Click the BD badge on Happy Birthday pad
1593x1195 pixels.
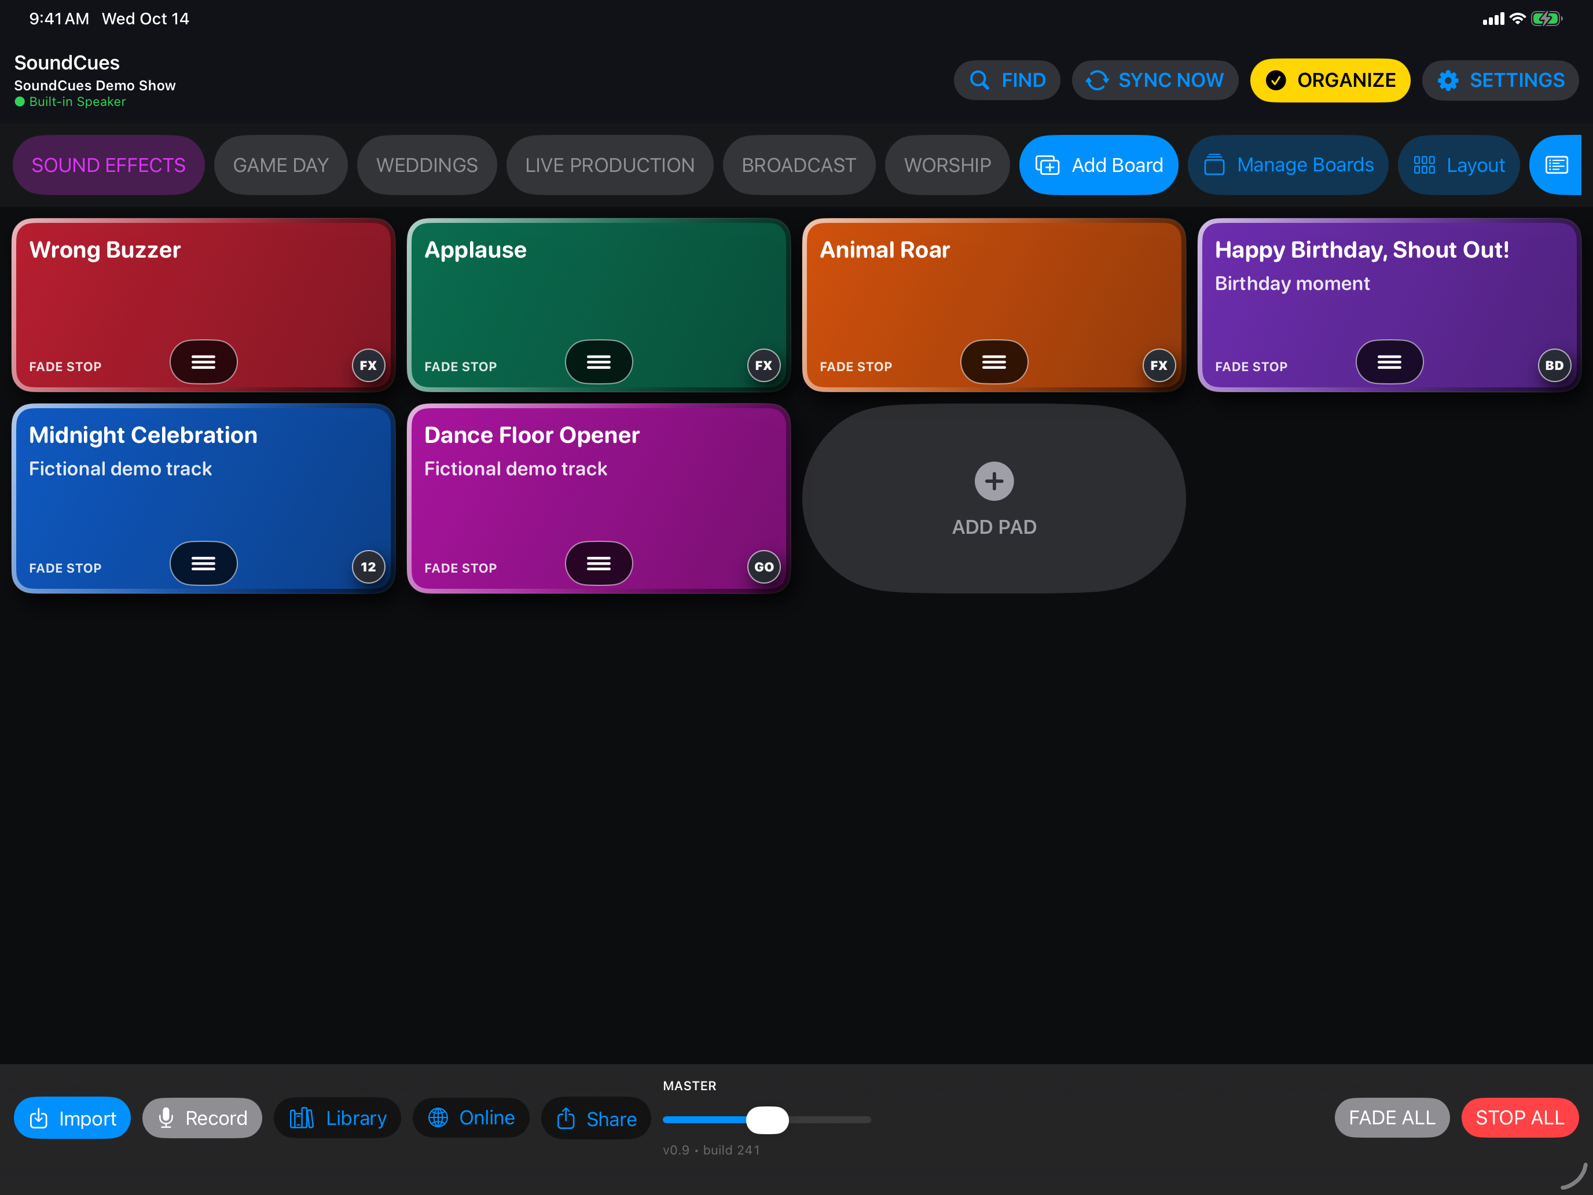1554,365
